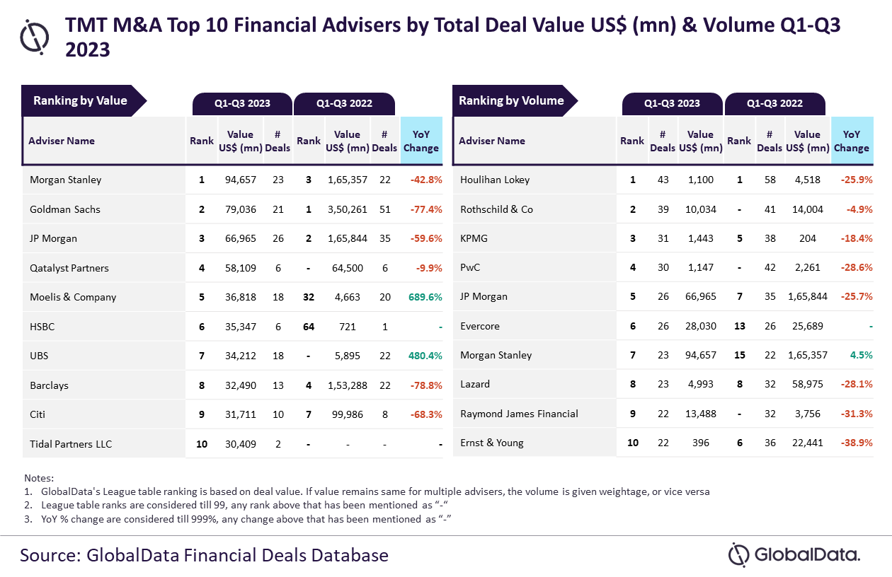This screenshot has height=577, width=892.
Task: Click the GlobalData logo icon at top left
Action: pos(35,36)
